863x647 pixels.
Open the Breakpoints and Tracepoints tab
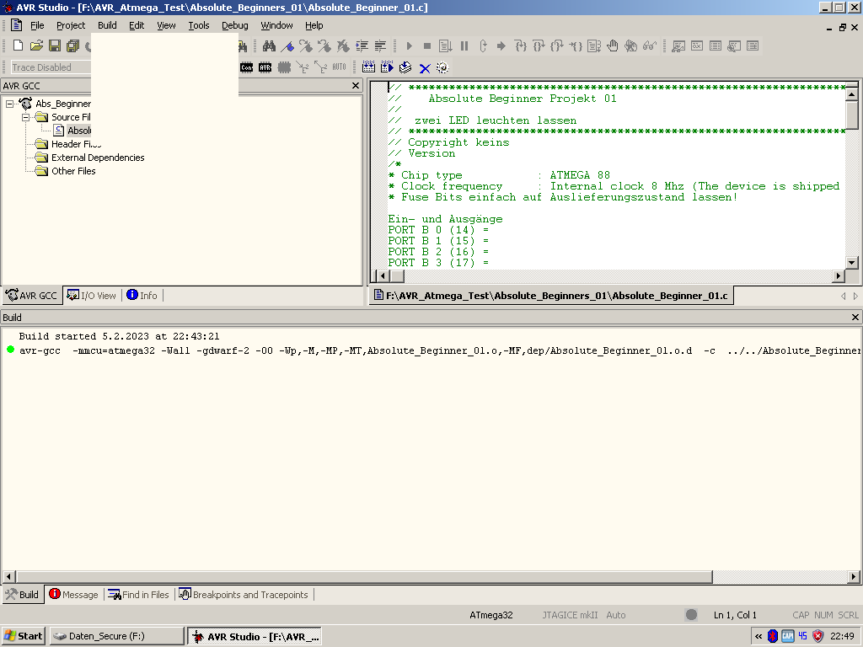point(244,595)
